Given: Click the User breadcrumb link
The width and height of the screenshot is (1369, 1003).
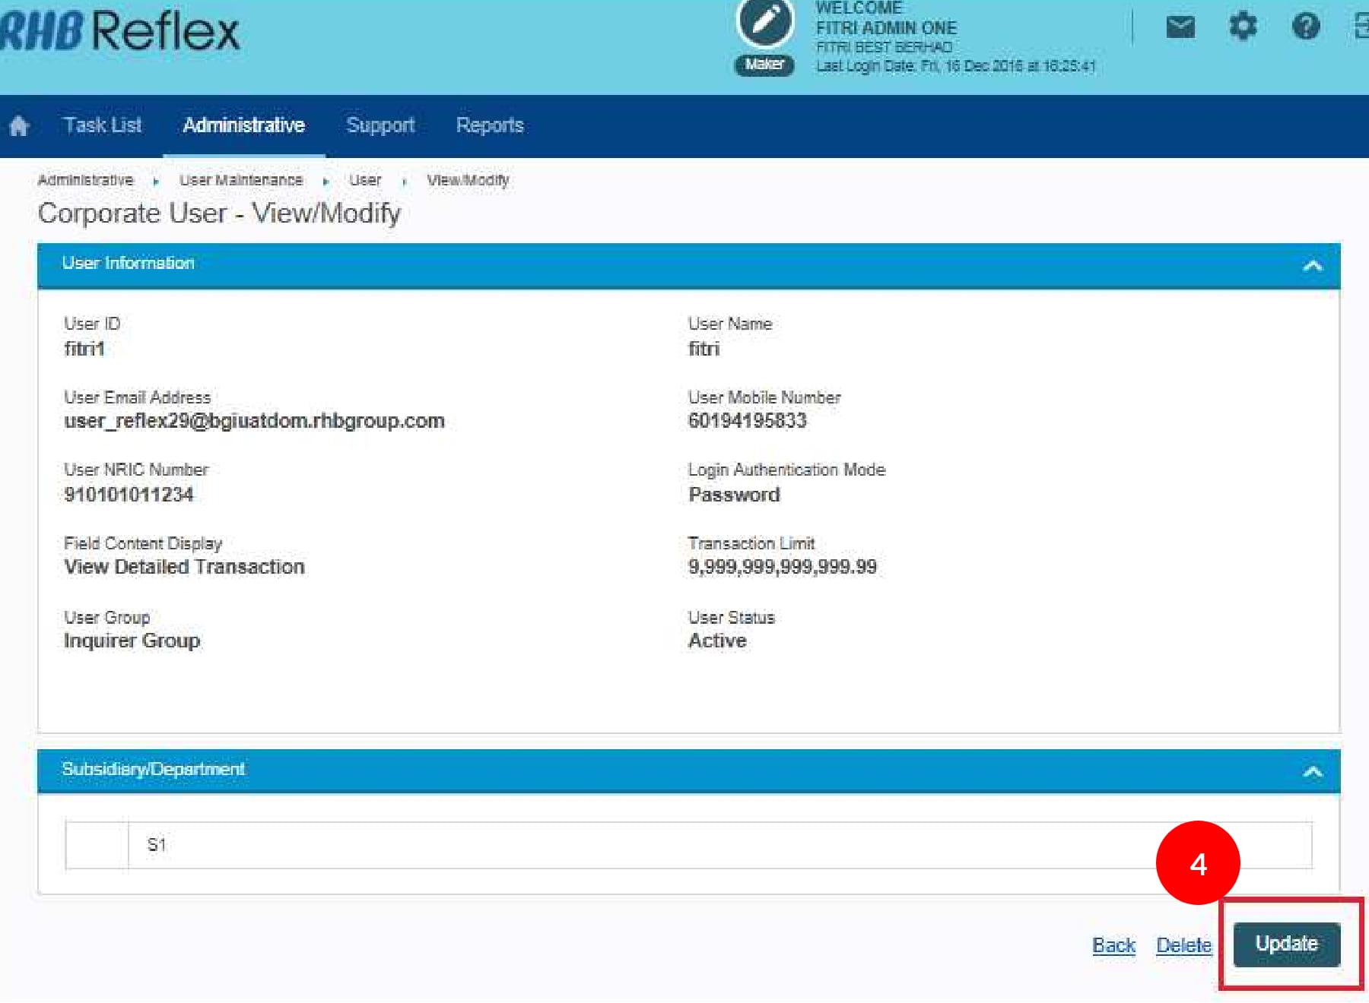Looking at the screenshot, I should [365, 180].
